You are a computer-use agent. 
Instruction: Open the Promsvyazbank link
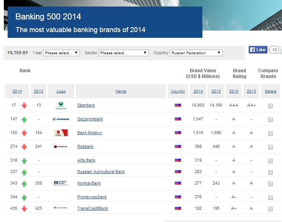[x=92, y=197]
